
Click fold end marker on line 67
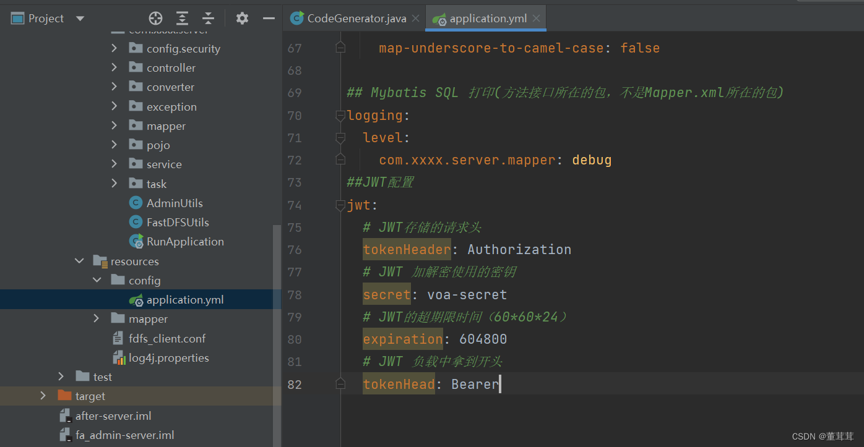[340, 48]
